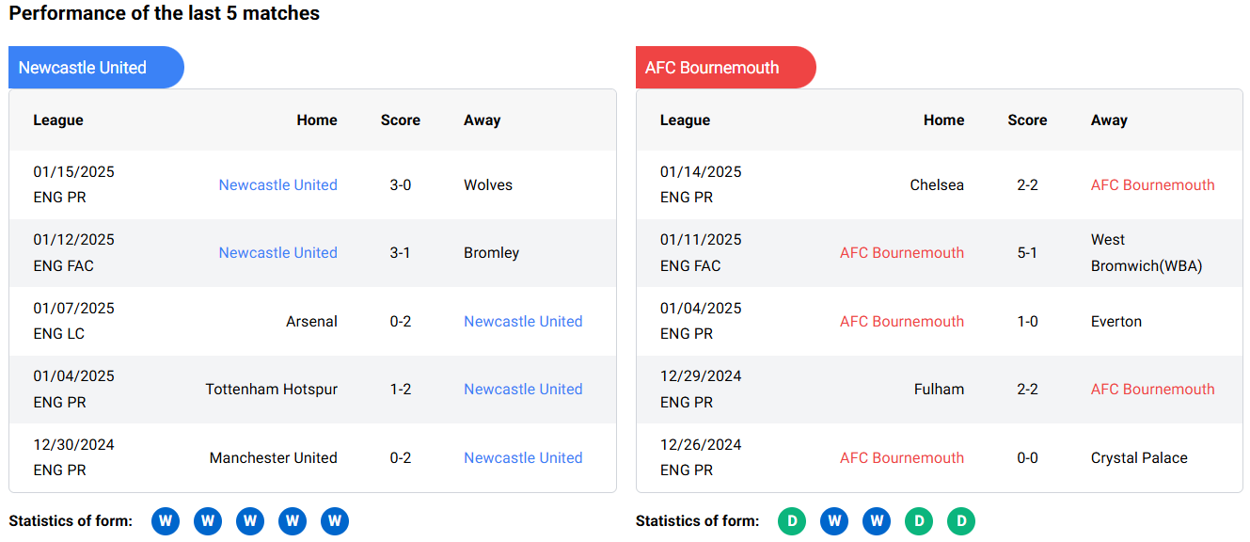
Task: Select the Newcastle United team tab
Action: click(95, 68)
